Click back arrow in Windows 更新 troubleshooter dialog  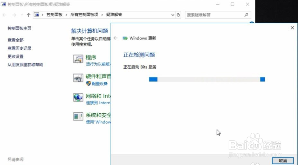[115, 38]
